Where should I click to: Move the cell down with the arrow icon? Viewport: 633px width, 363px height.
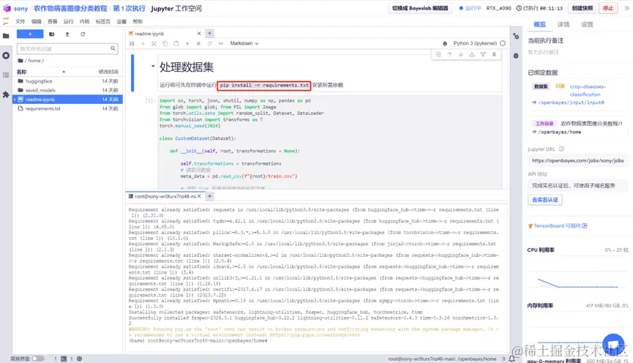tap(460, 54)
